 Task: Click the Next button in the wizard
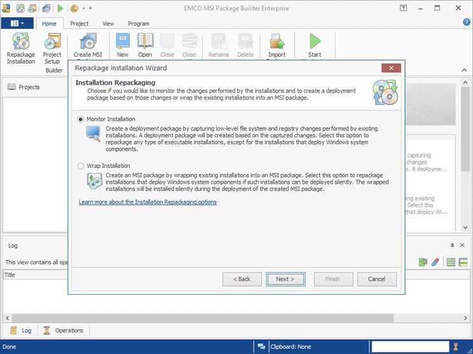click(285, 279)
